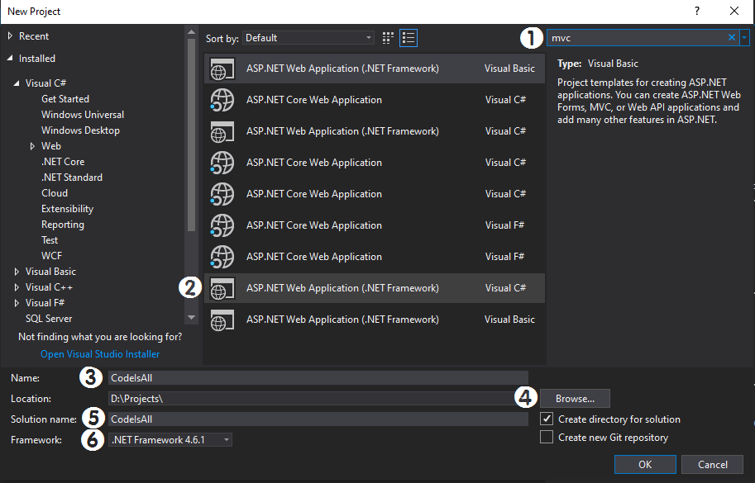The height and width of the screenshot is (483, 755).
Task: Select the first ASP.NET Web Application Visual Basic template
Action: (x=375, y=69)
